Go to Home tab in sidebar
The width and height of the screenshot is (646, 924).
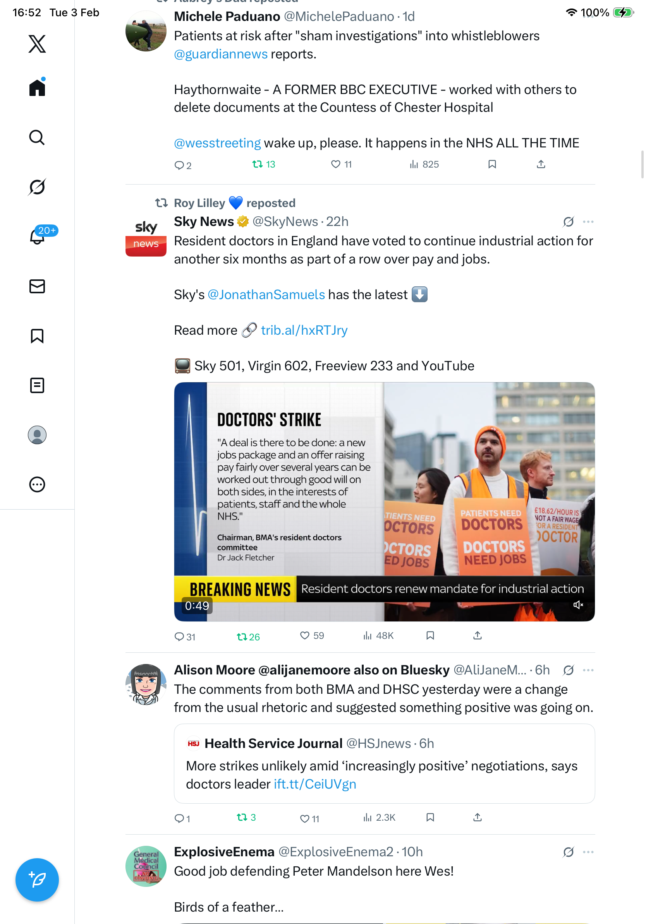click(37, 87)
